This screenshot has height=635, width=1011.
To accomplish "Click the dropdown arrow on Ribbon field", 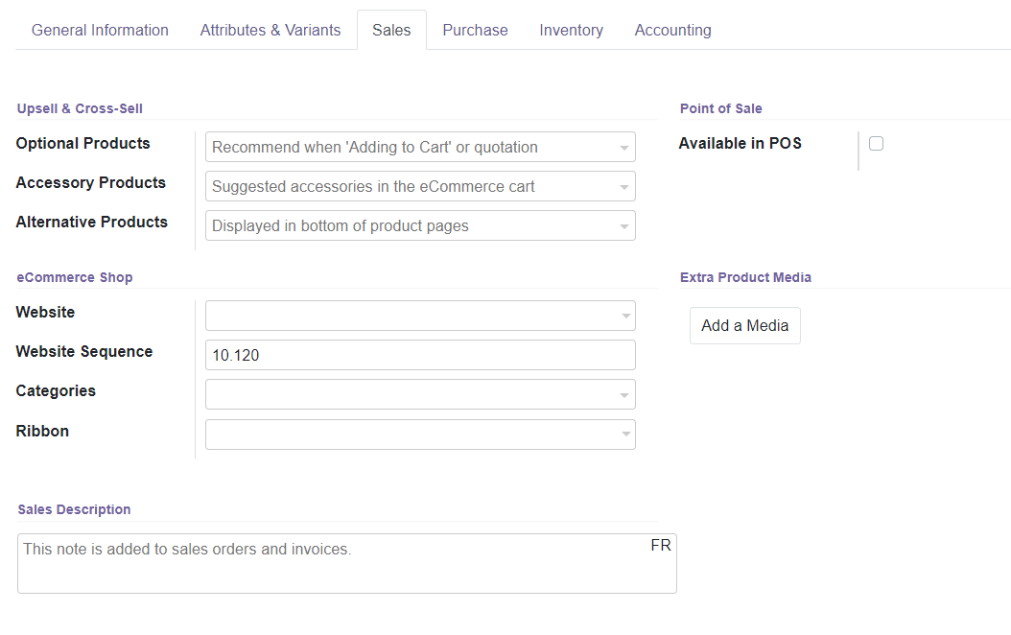I will click(624, 434).
